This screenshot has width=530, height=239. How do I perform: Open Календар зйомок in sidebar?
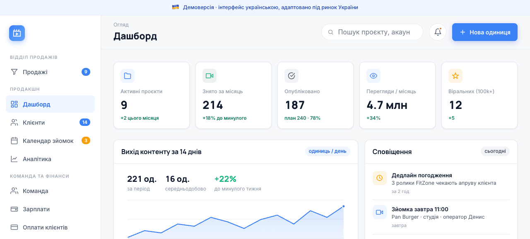point(50,141)
